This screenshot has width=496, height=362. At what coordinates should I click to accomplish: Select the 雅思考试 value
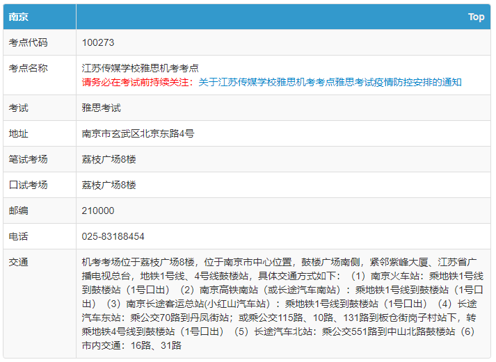pos(102,108)
